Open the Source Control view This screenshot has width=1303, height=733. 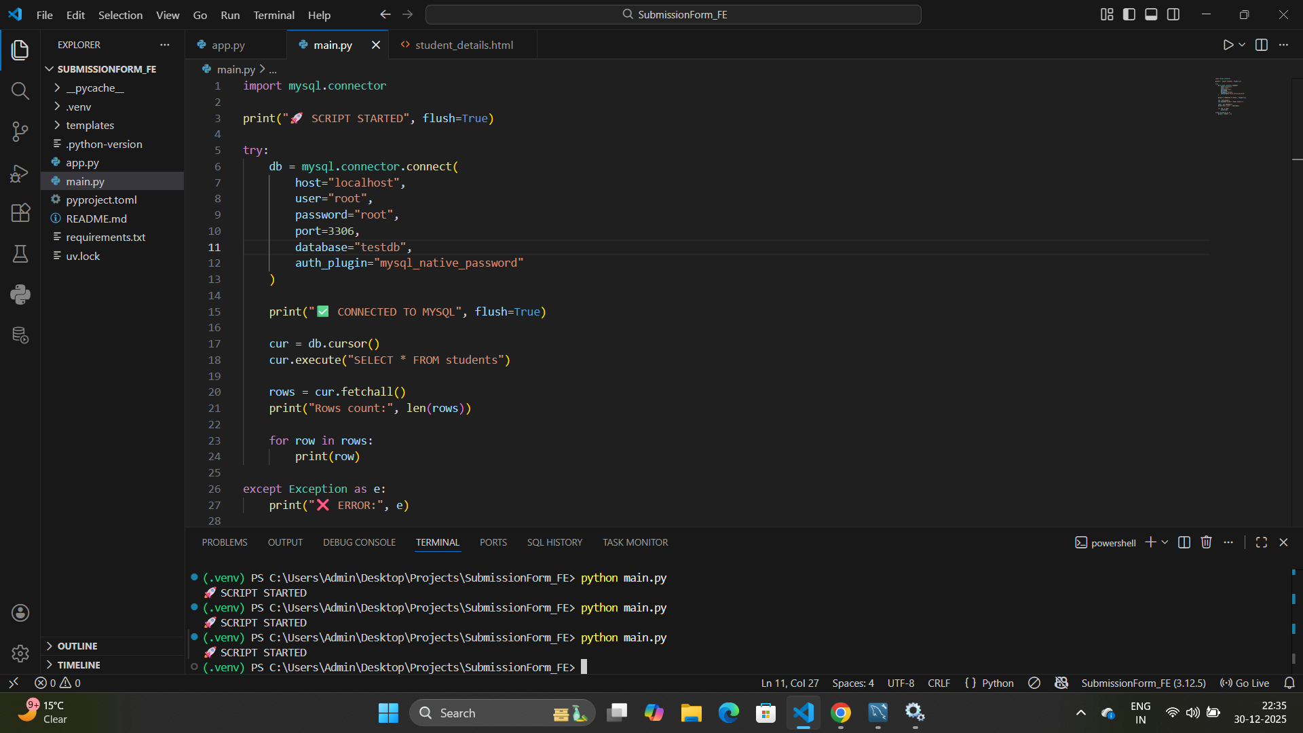pyautogui.click(x=20, y=132)
